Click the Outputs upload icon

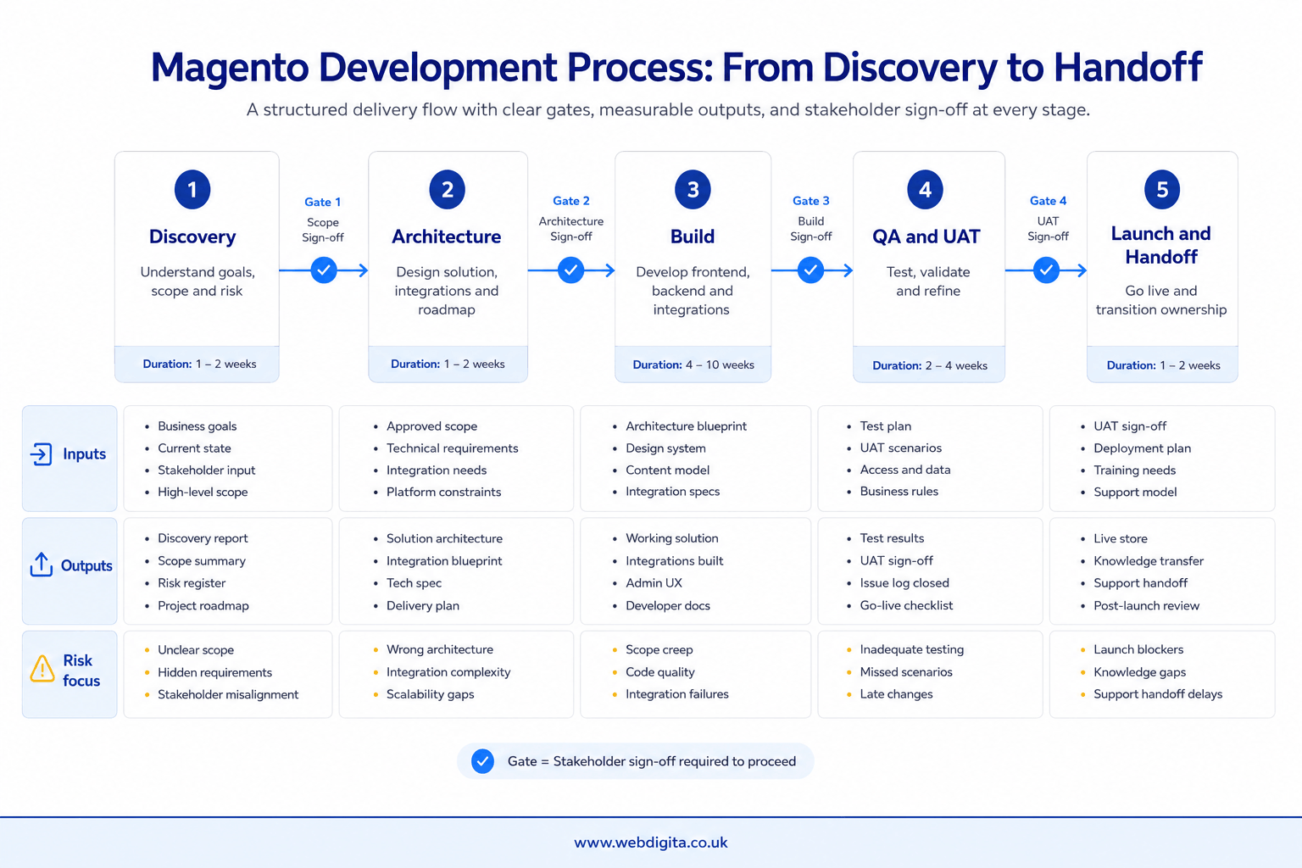tap(42, 565)
